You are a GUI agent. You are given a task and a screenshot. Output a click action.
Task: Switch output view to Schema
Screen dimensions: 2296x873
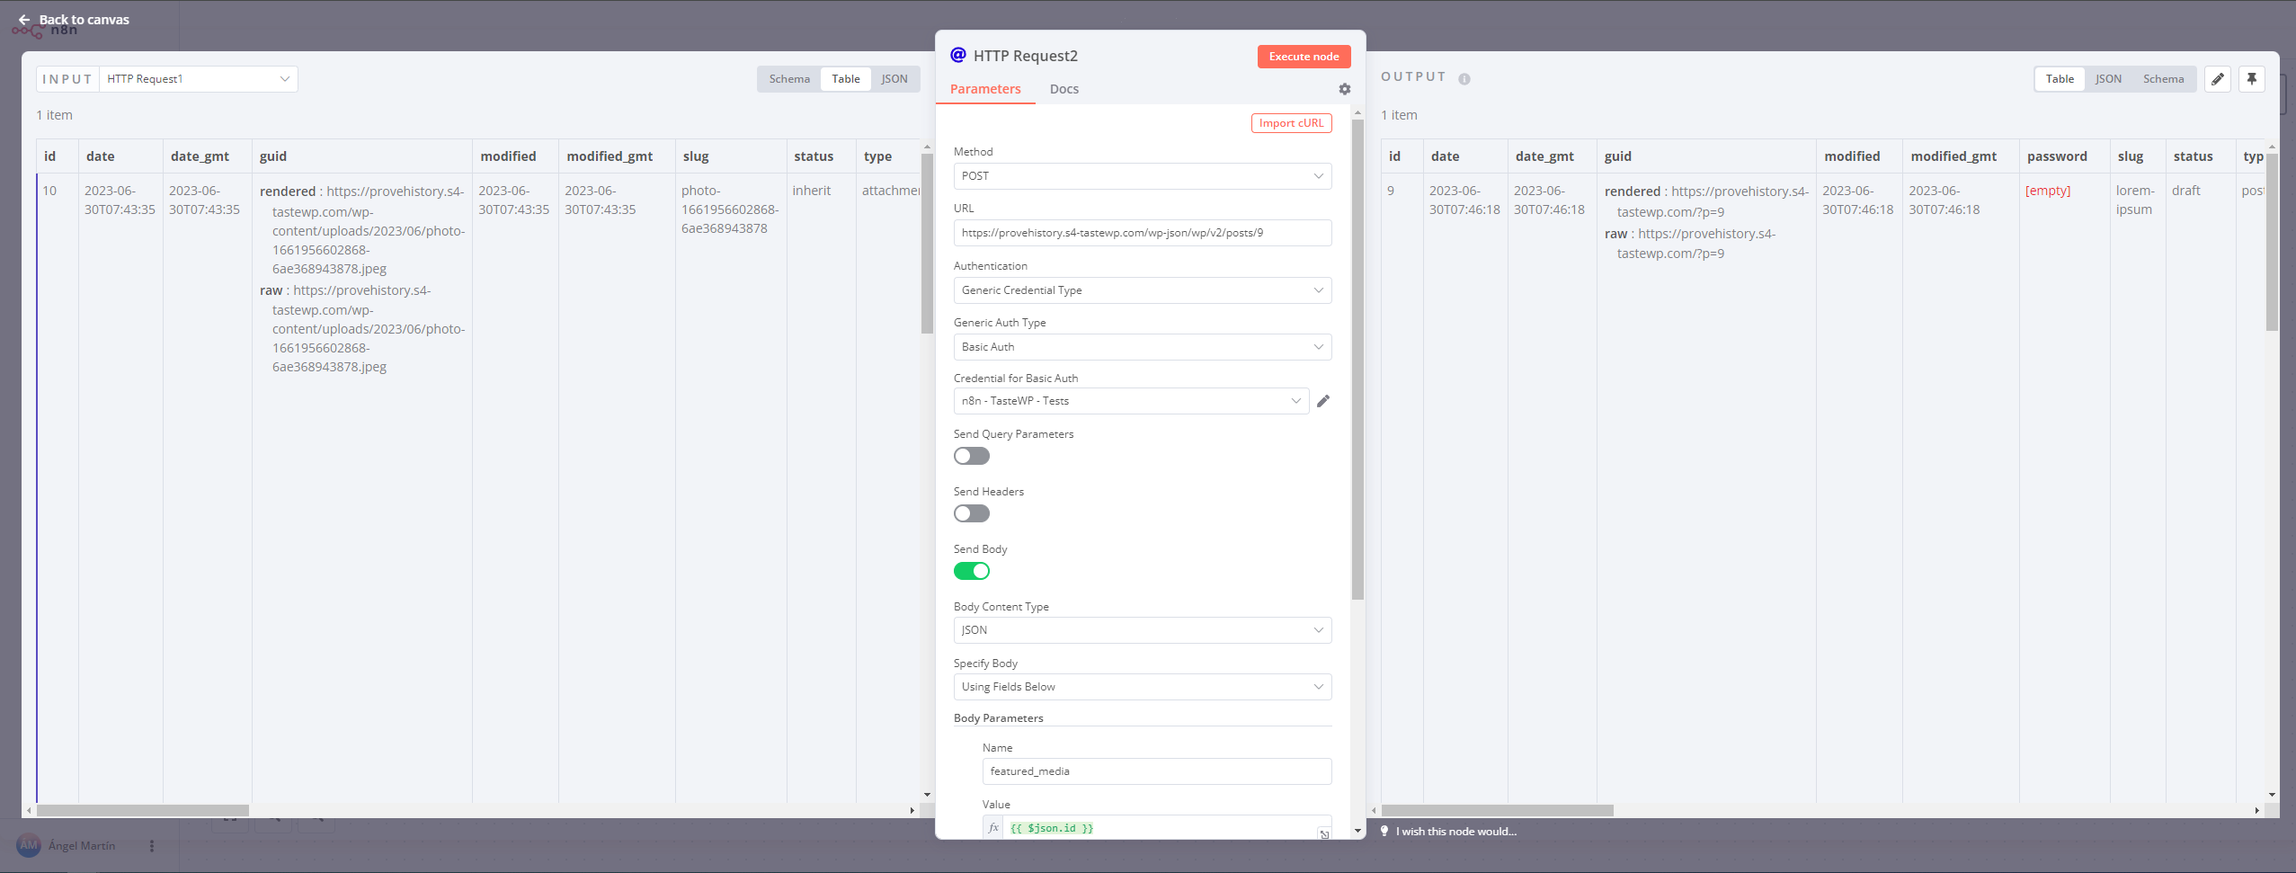click(2163, 79)
